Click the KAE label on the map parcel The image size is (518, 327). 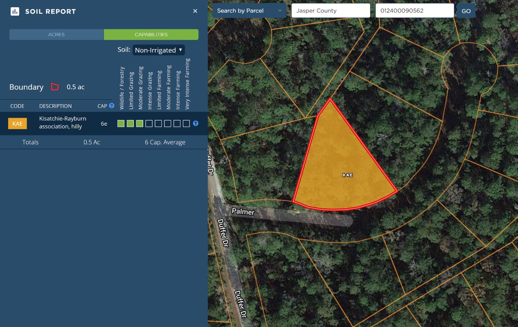pos(348,175)
